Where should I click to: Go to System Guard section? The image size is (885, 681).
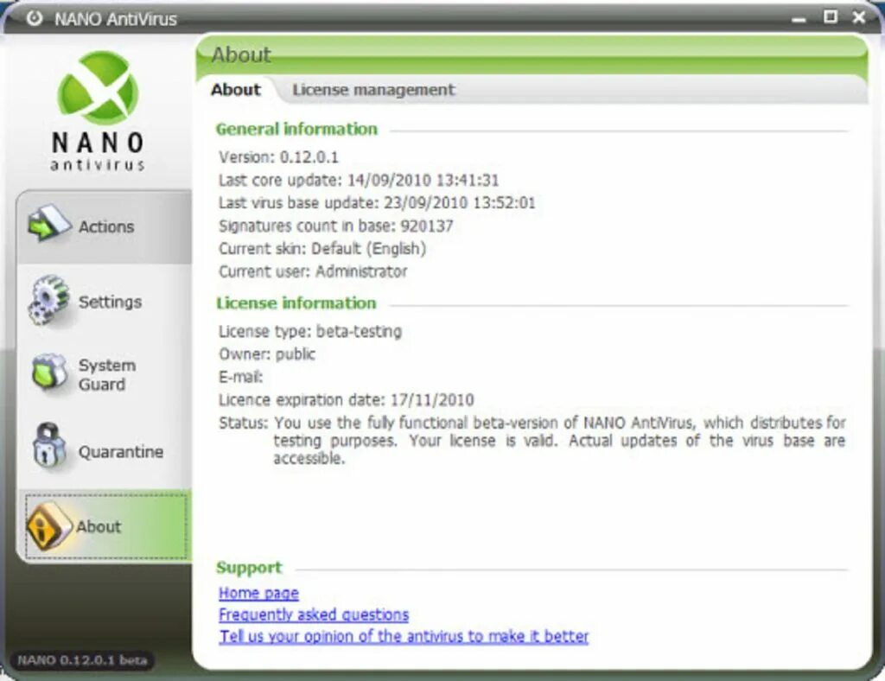click(x=105, y=374)
